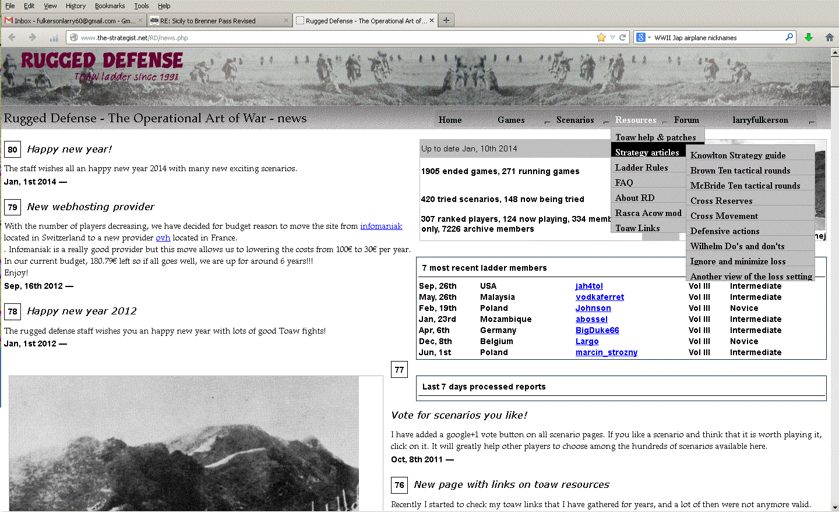Select Rasca Acow mod menu entry
This screenshot has width=839, height=524.
pyautogui.click(x=648, y=213)
